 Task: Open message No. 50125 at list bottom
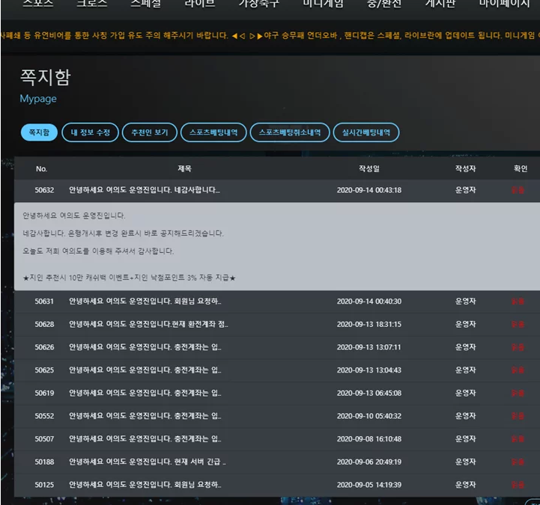145,485
